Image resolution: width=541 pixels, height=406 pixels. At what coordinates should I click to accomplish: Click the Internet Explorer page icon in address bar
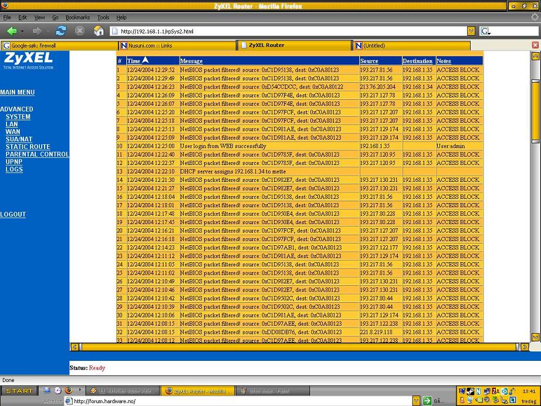[69, 401]
